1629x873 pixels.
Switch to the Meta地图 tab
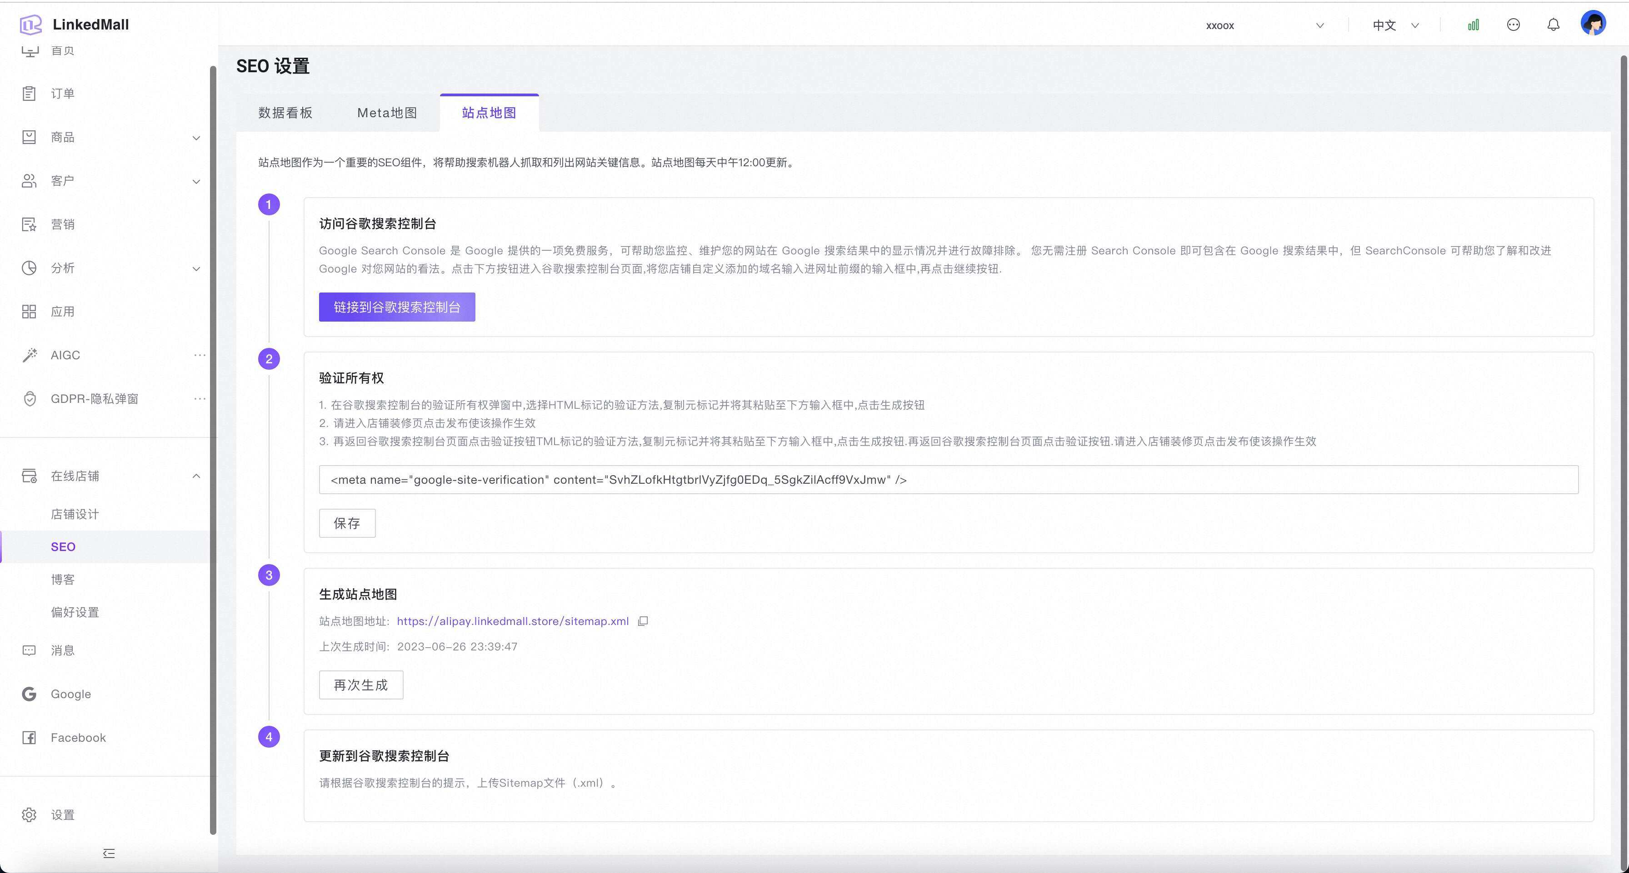click(387, 113)
